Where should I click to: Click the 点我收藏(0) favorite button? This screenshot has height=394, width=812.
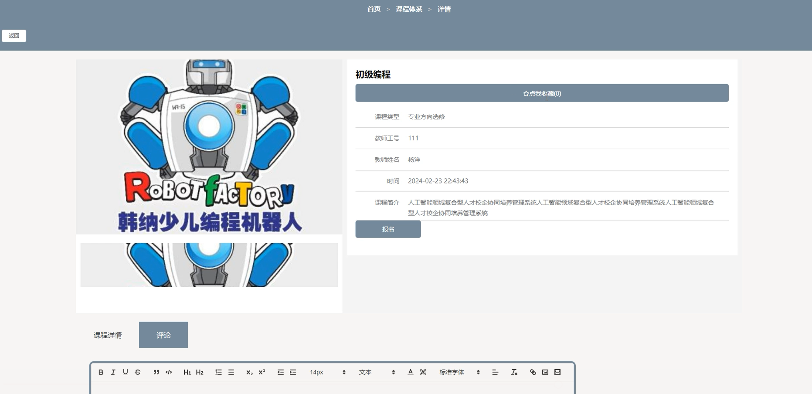pyautogui.click(x=542, y=93)
